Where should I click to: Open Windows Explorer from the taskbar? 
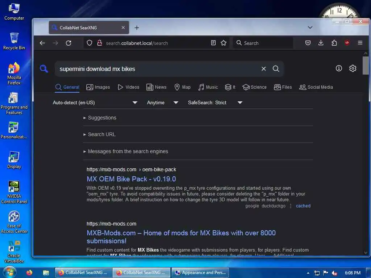tap(46, 273)
